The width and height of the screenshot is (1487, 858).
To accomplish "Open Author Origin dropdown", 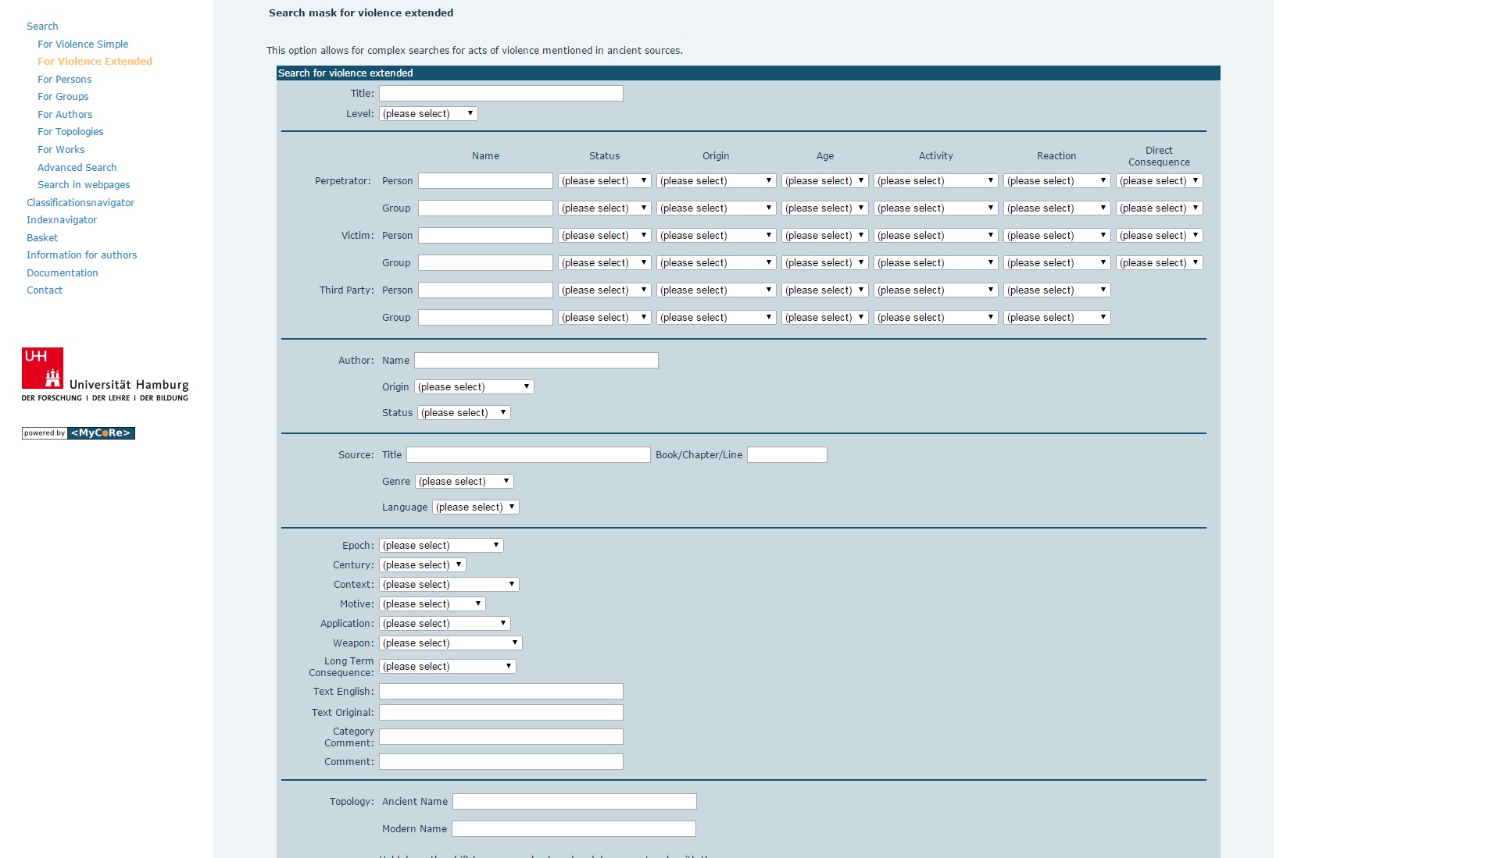I will point(474,387).
